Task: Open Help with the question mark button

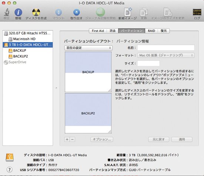Action: pos(9,169)
